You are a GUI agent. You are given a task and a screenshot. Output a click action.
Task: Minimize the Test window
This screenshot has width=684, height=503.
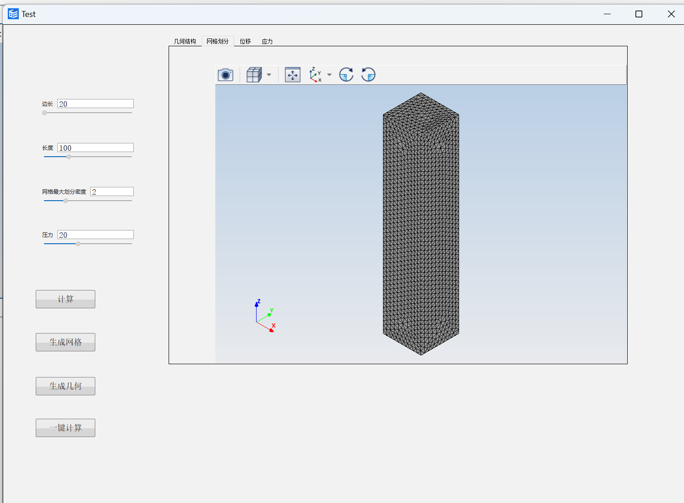[607, 14]
